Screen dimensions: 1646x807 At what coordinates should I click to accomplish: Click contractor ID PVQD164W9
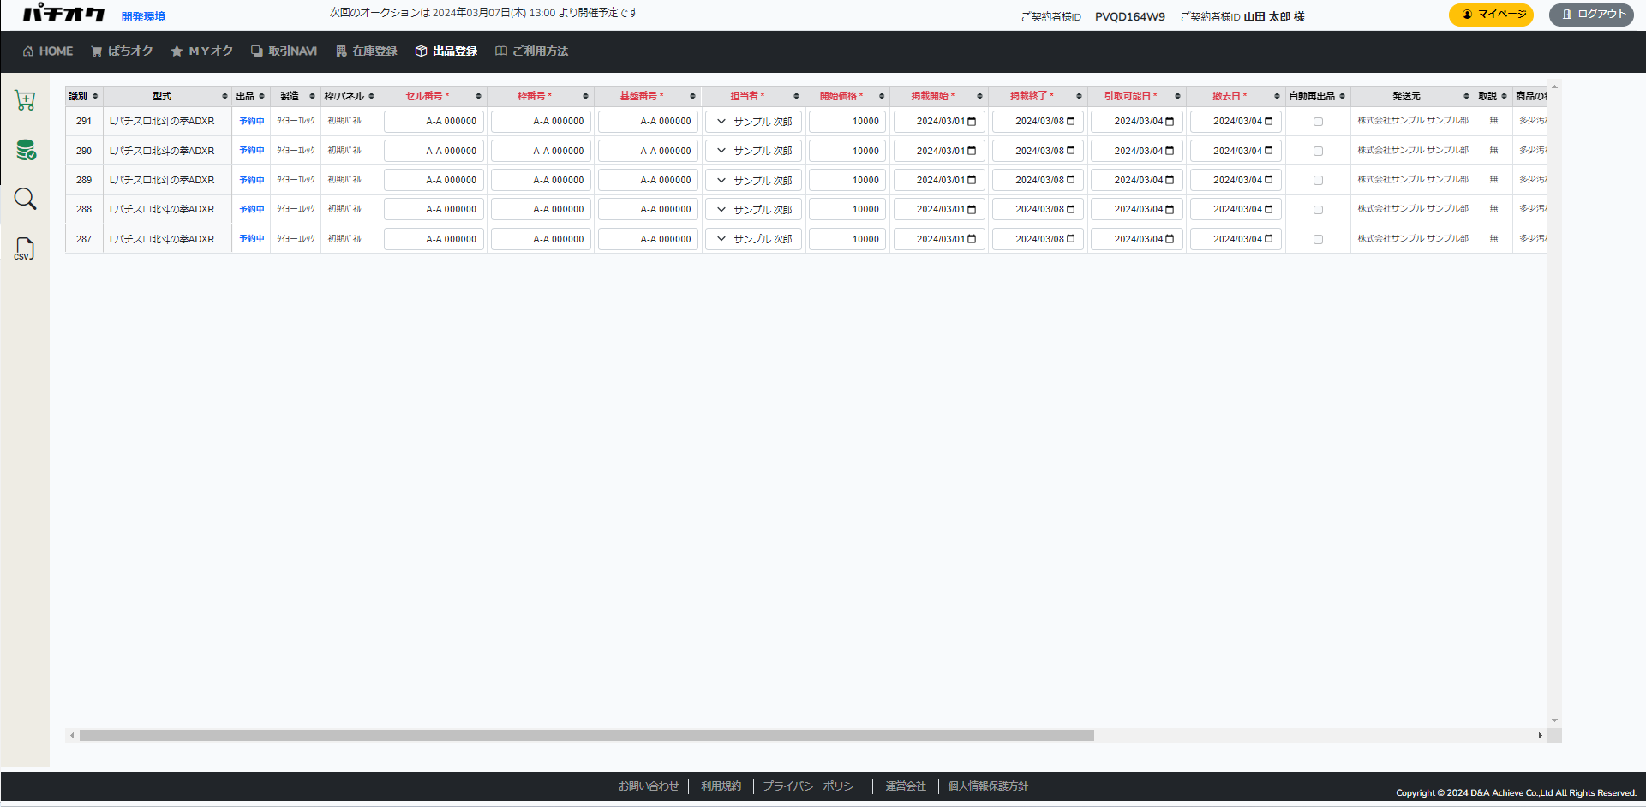pos(1129,16)
